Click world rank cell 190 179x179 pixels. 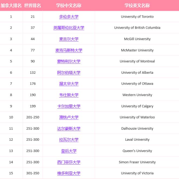[33, 95]
